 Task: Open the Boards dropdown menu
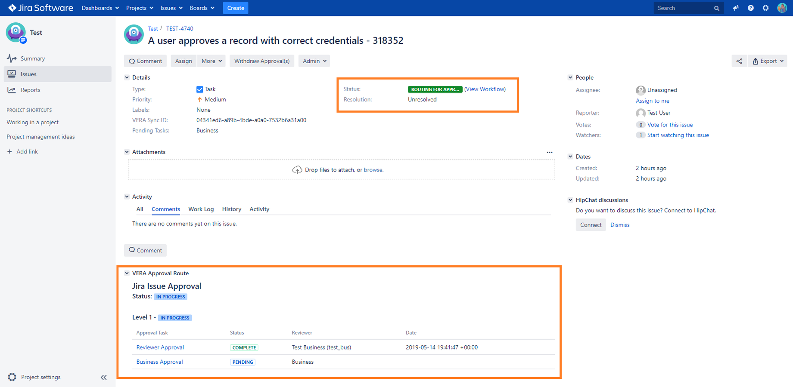(202, 8)
